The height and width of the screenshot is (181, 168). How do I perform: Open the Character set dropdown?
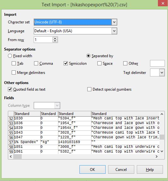click(x=114, y=22)
